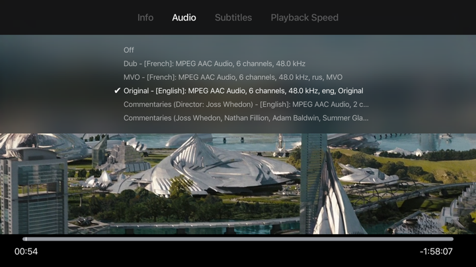Image resolution: width=476 pixels, height=267 pixels.
Task: Open the Playback Speed tab
Action: click(305, 18)
